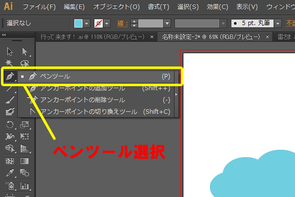Image resolution: width=295 pixels, height=197 pixels.
Task: Click the 5 pt. 丸筆 brush definition
Action: pos(252,23)
